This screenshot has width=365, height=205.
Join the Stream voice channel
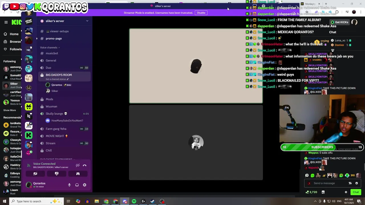click(x=64, y=143)
